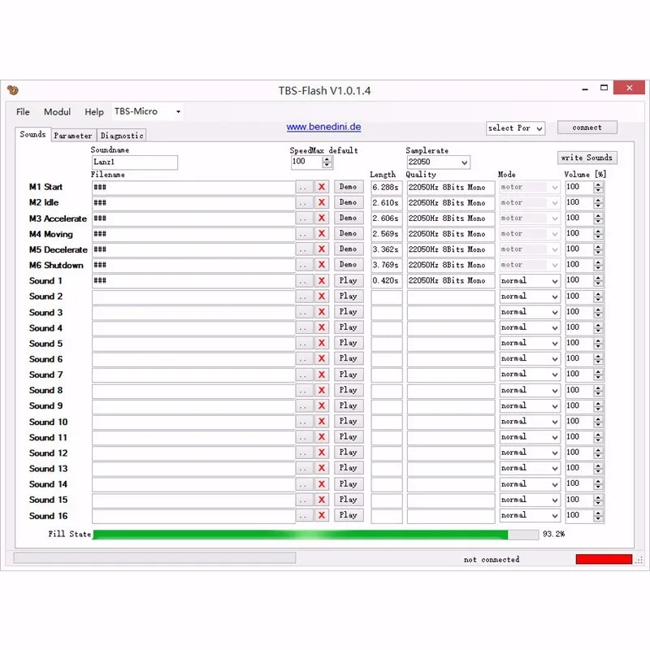Switch to the Parameter tab
650x650 pixels.
click(x=73, y=136)
